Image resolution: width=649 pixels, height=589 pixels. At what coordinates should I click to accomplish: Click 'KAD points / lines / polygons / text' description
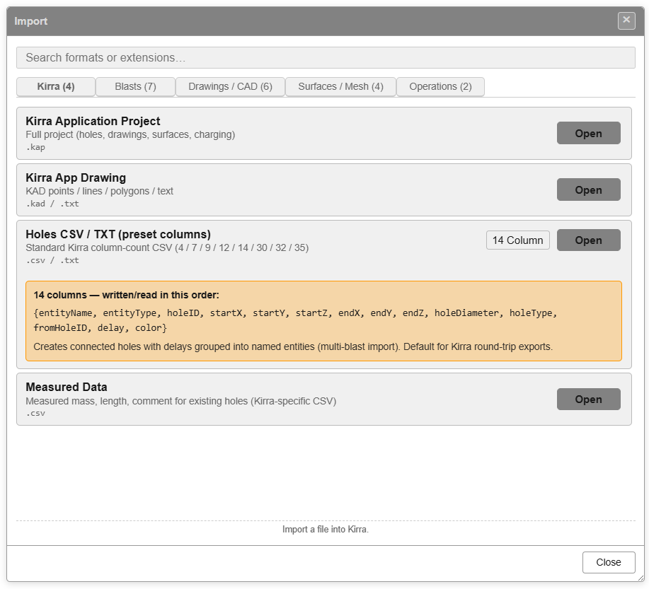pyautogui.click(x=99, y=191)
